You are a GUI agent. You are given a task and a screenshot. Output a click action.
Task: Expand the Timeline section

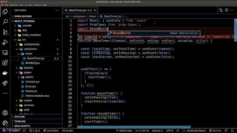coord(36,121)
